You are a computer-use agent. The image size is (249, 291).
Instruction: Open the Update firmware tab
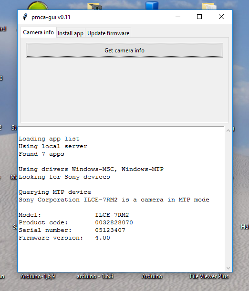click(x=108, y=33)
